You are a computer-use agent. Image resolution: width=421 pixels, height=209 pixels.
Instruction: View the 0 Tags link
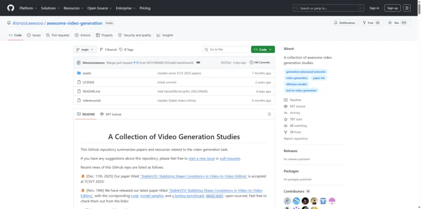point(126,49)
